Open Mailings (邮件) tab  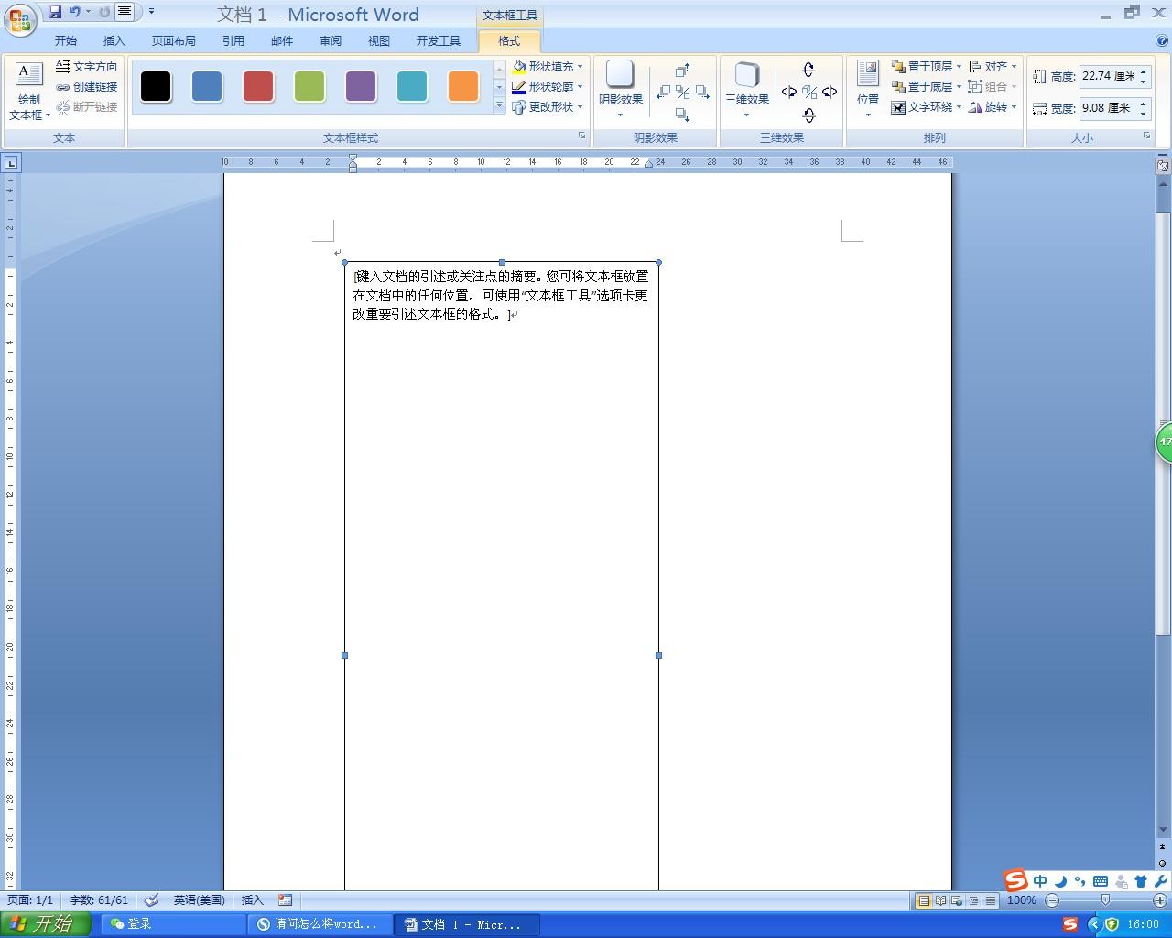tap(282, 41)
